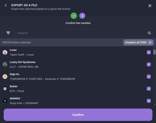
Task: Select the Lover track title
Action: coord(13,50)
